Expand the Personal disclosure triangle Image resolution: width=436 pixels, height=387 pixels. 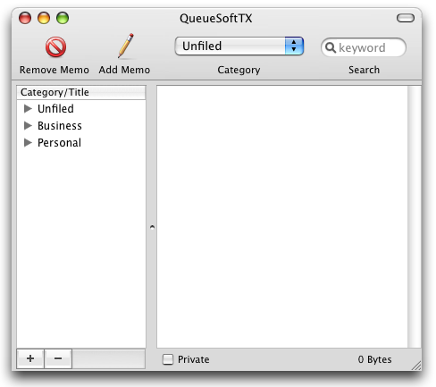tap(28, 142)
